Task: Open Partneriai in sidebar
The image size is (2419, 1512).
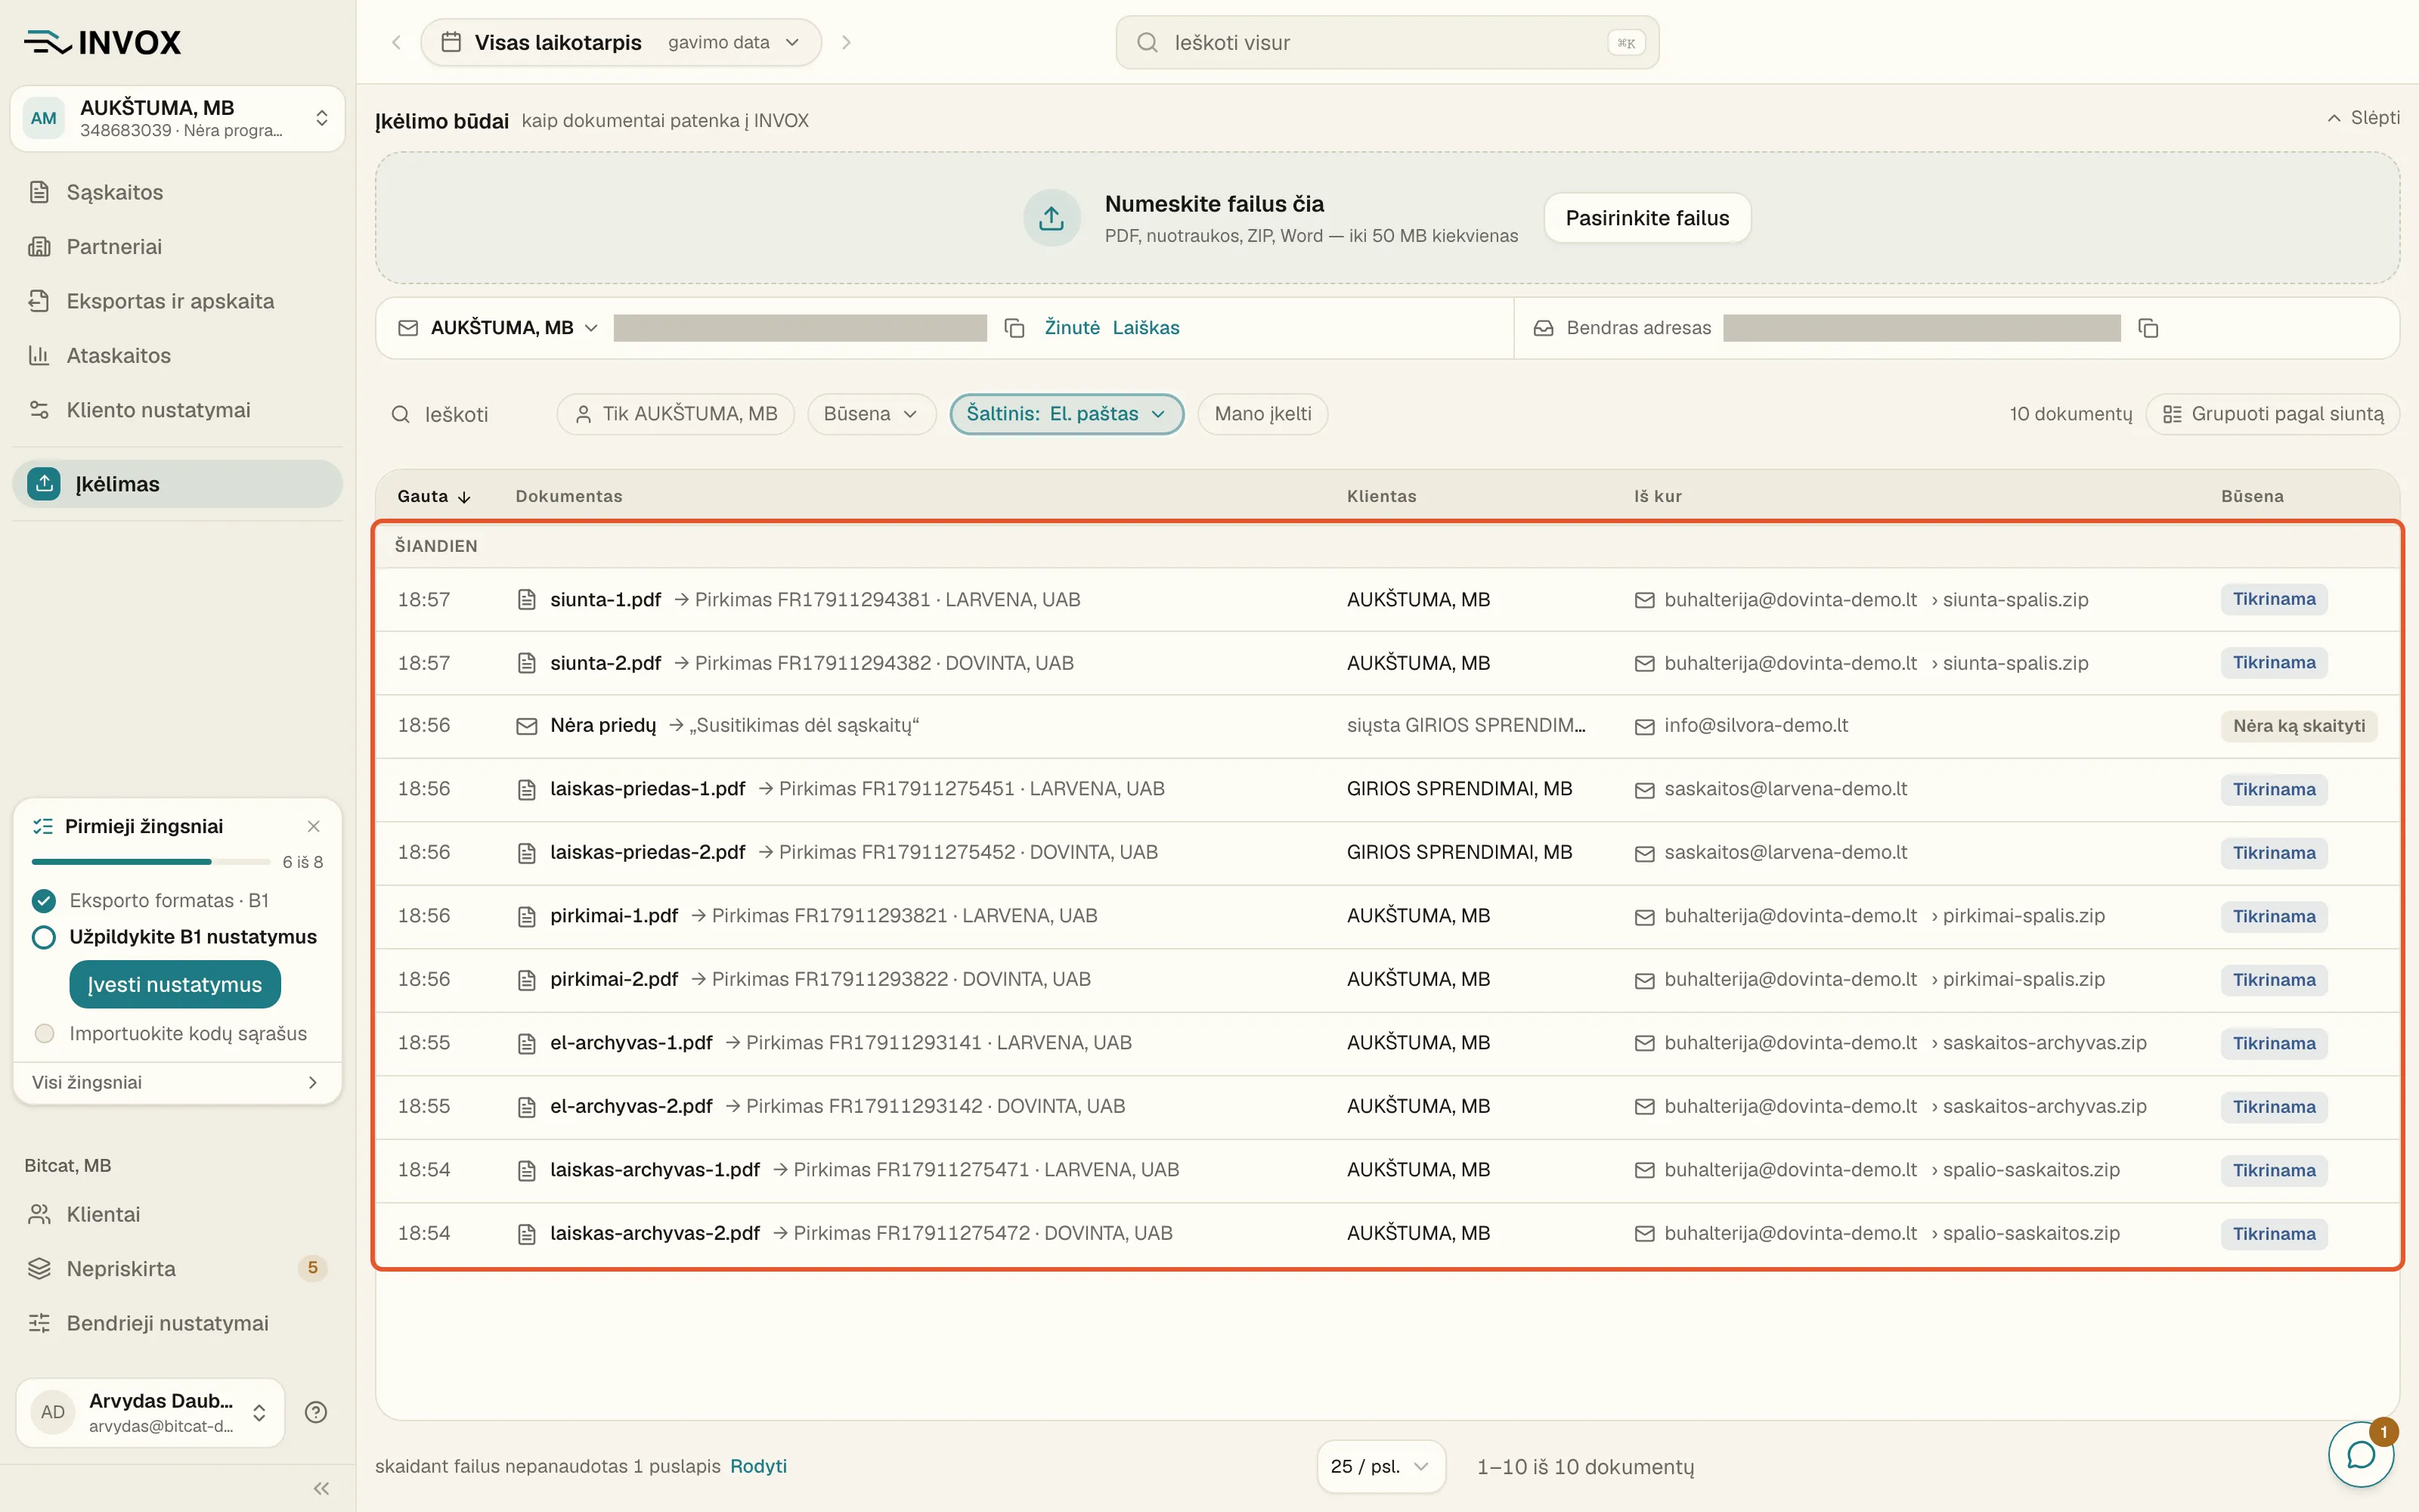Action: click(178, 247)
